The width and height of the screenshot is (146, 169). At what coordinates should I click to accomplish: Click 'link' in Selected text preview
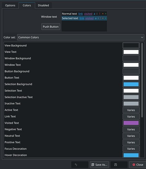pos(82,18)
